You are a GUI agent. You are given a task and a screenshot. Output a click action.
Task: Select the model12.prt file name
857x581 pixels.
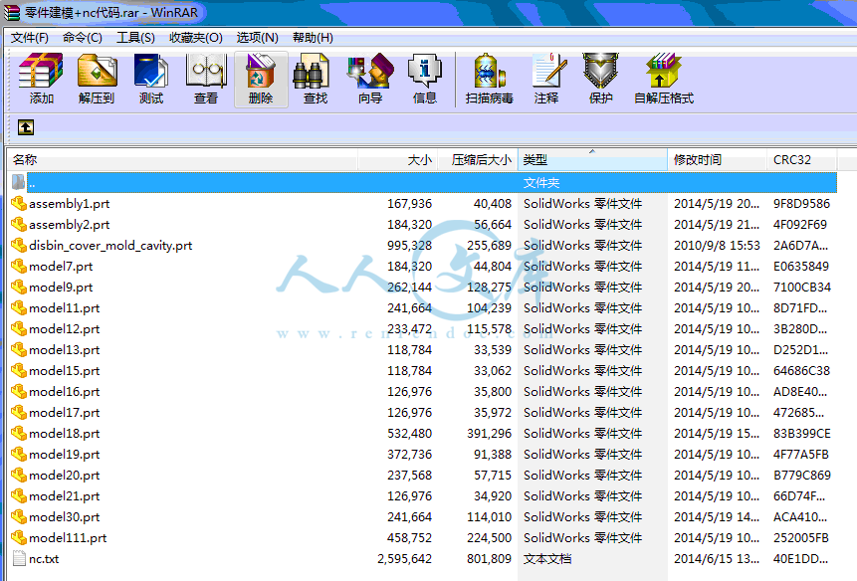click(65, 329)
